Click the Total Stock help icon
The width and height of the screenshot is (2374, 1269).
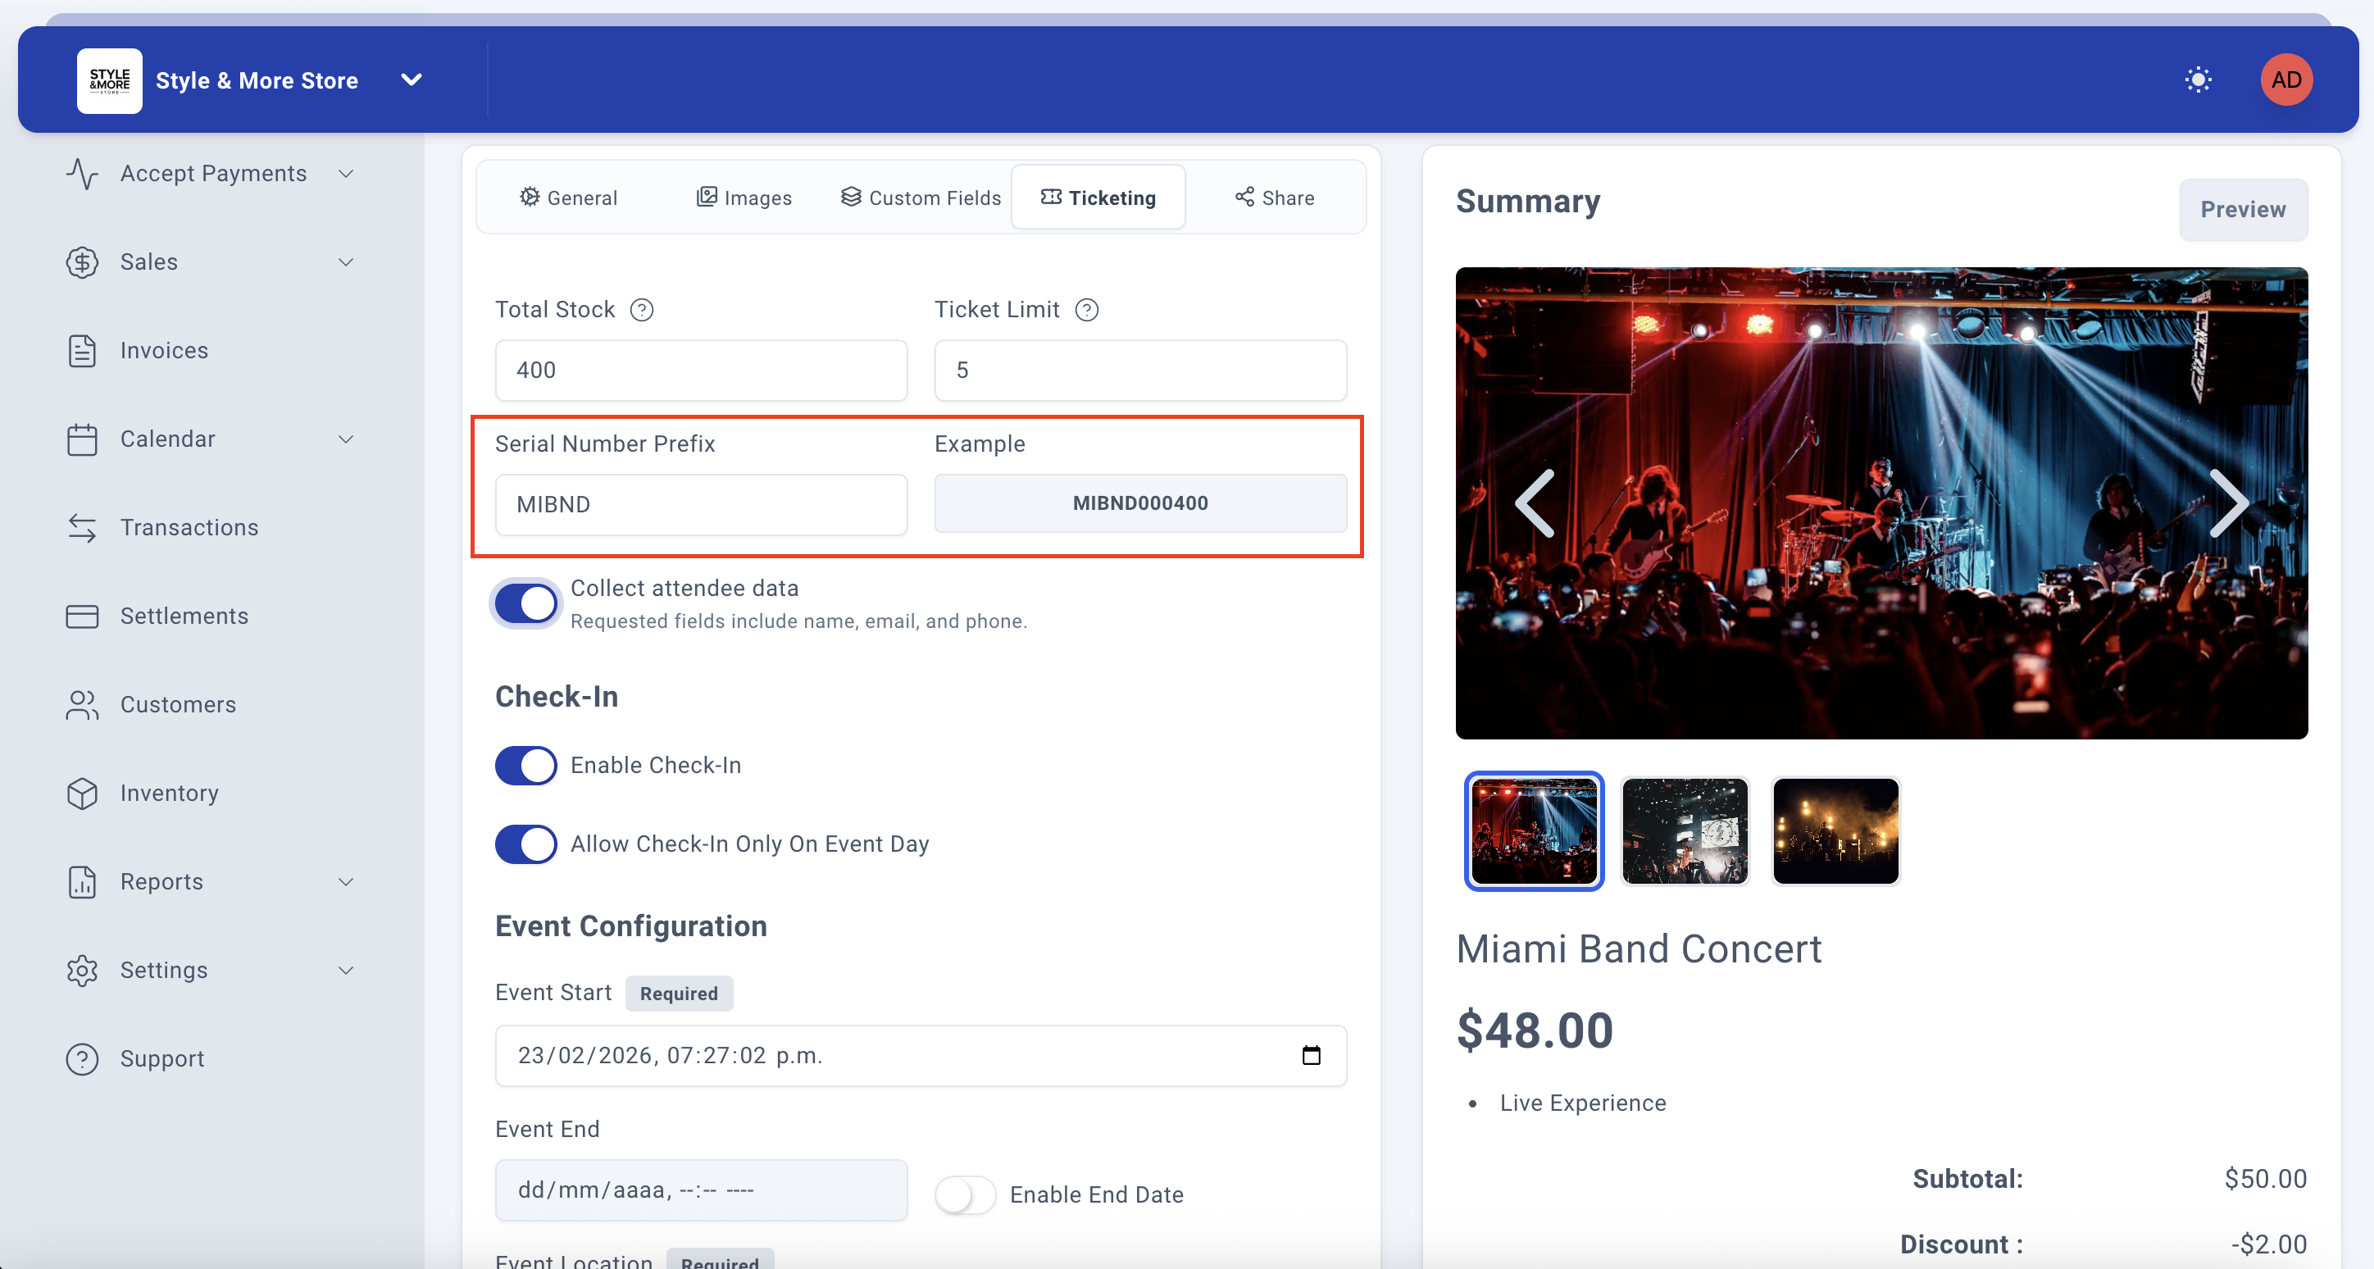(x=641, y=310)
